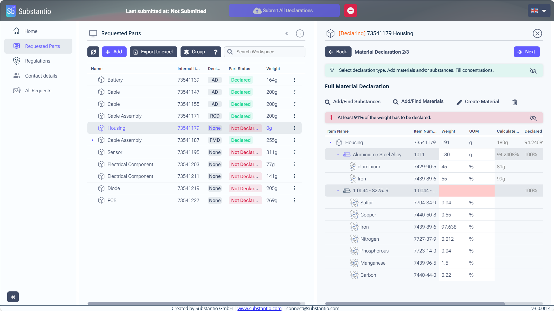Click Submit All Declarations button
This screenshot has height=311, width=554.
point(284,11)
